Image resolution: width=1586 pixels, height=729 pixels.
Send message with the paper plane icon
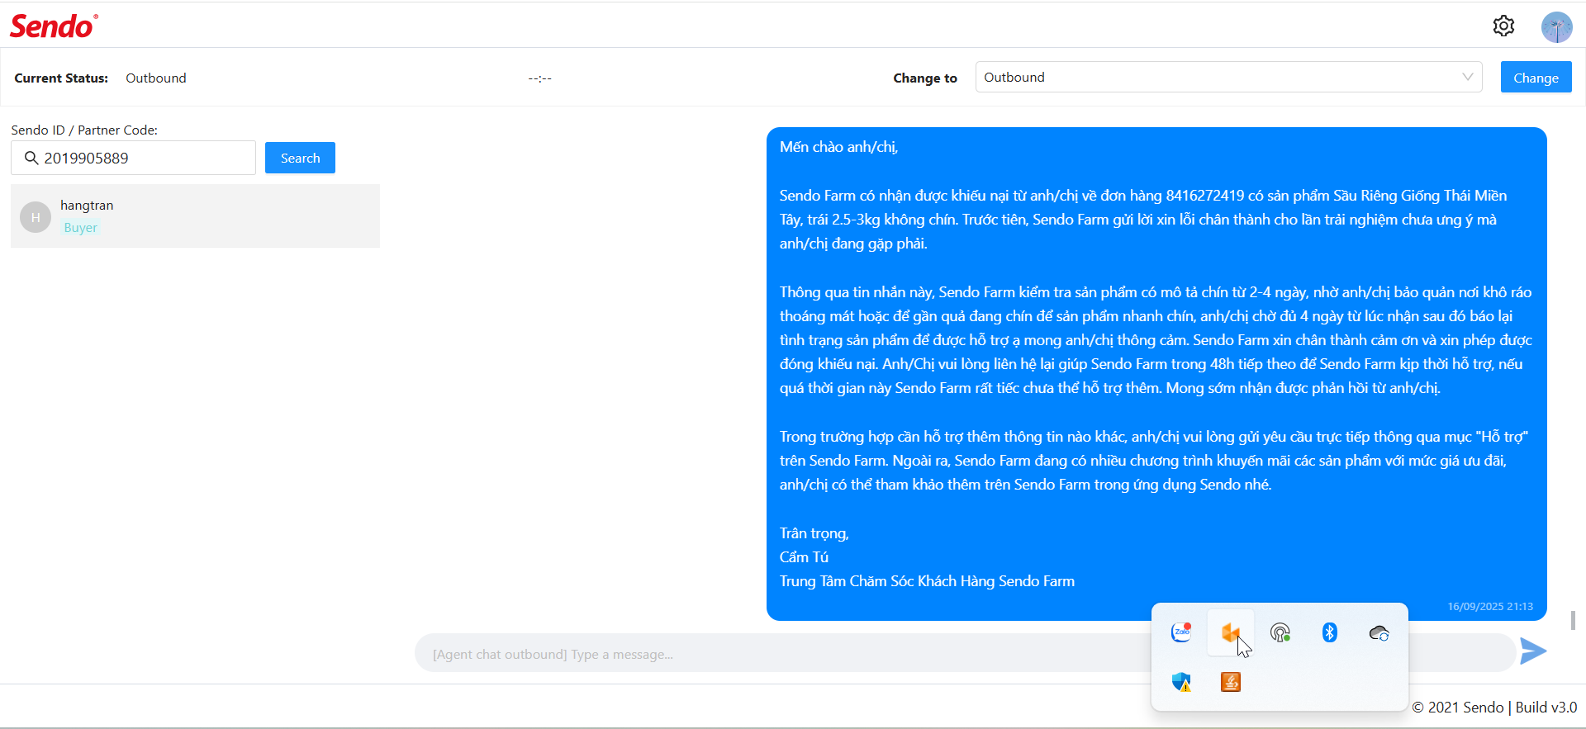(x=1533, y=651)
